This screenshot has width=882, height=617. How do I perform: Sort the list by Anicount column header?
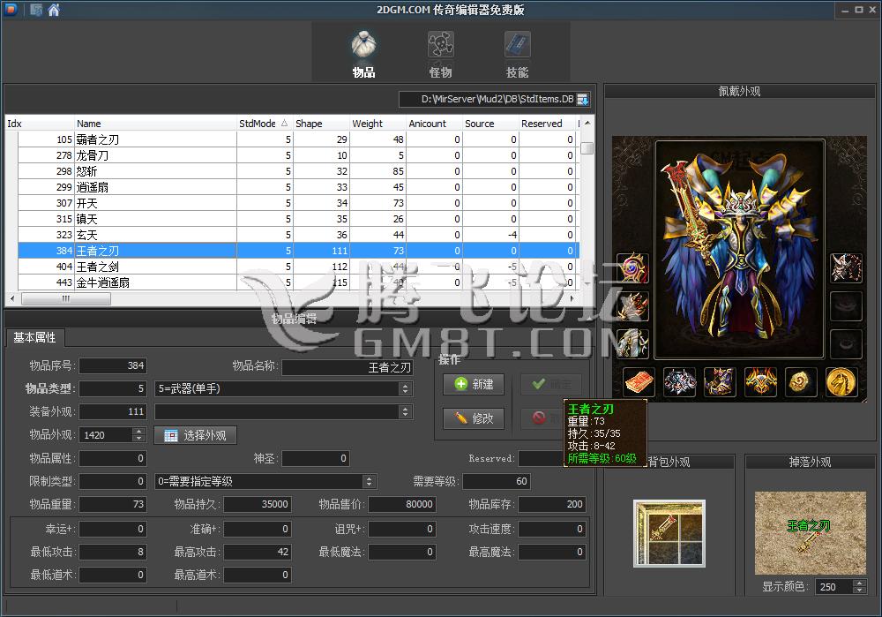(434, 124)
